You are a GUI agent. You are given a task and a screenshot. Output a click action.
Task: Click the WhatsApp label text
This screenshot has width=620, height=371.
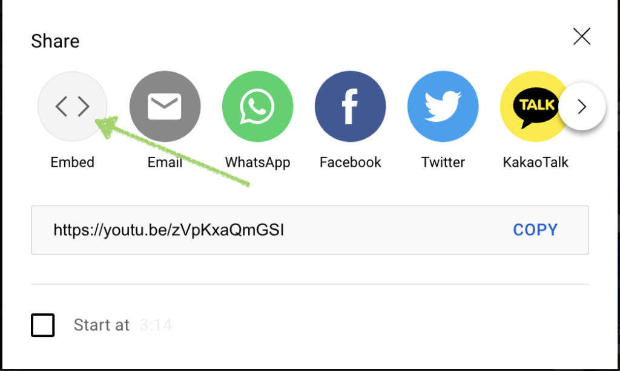258,162
